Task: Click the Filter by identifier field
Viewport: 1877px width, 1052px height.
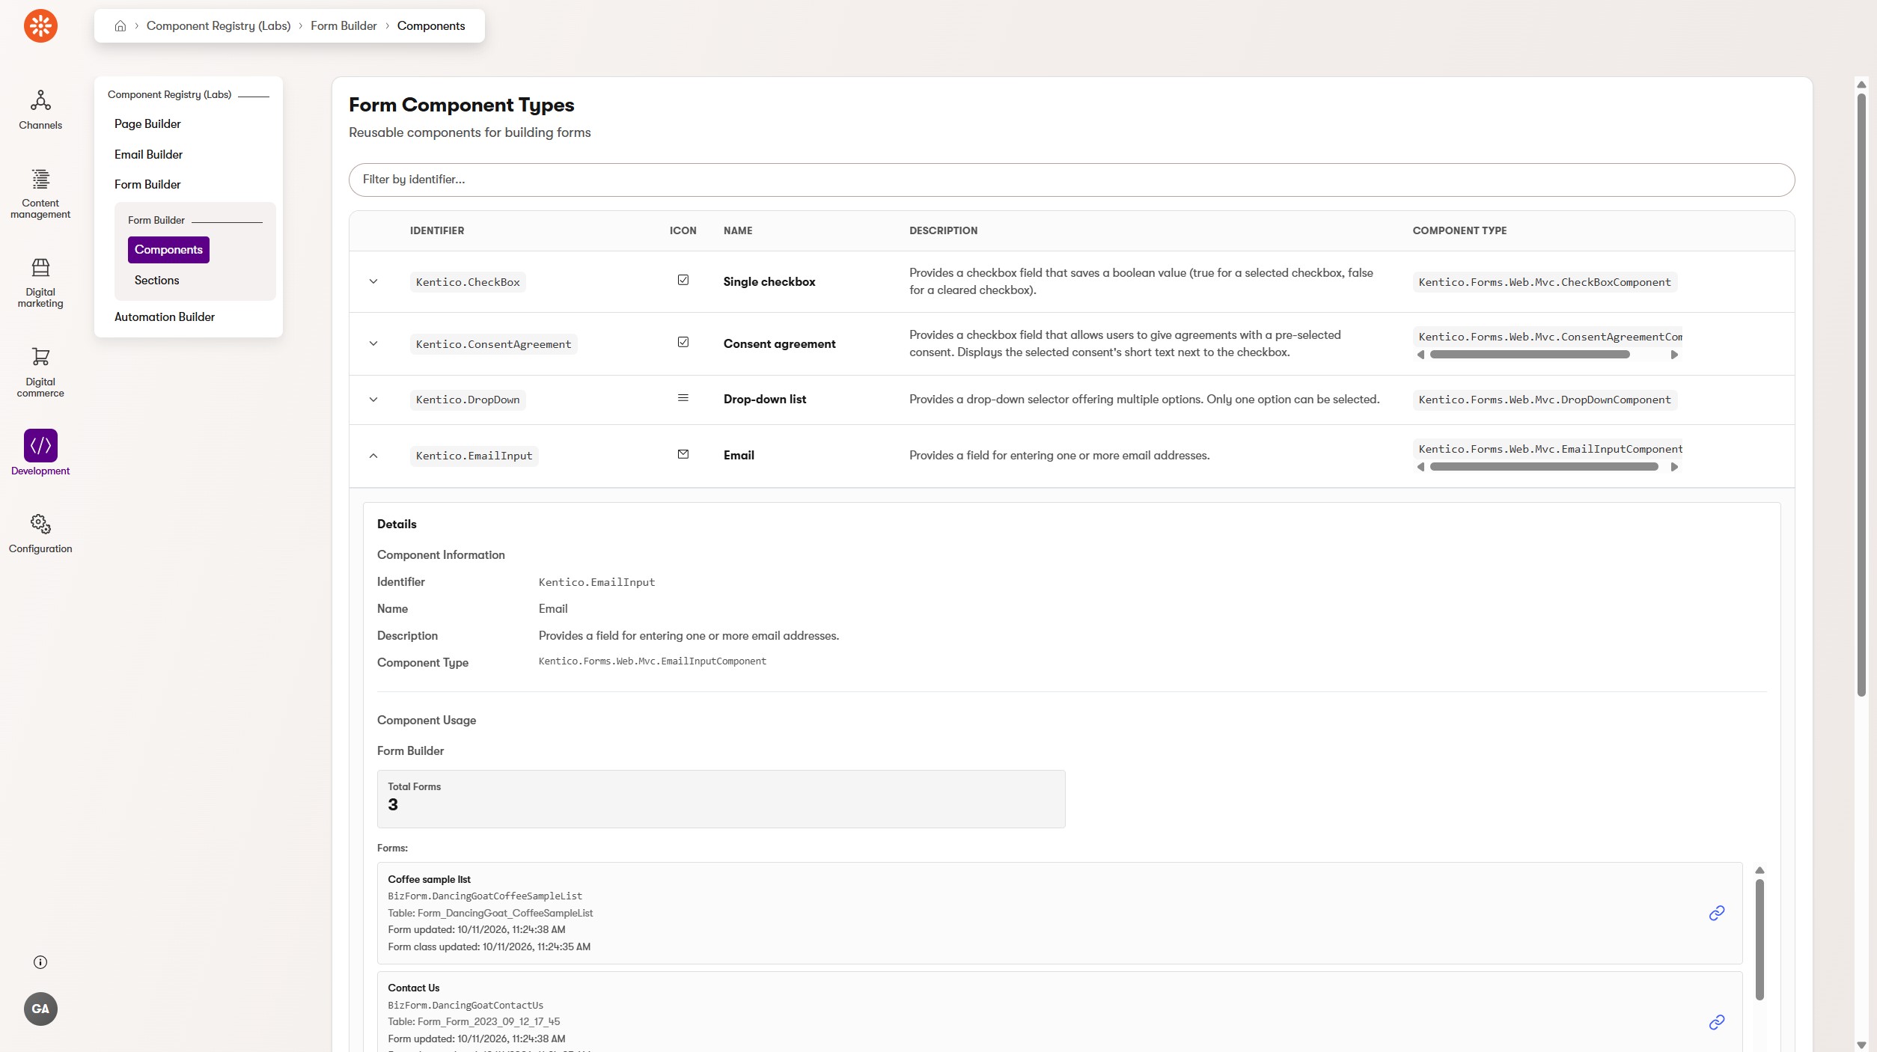Action: tap(1072, 180)
